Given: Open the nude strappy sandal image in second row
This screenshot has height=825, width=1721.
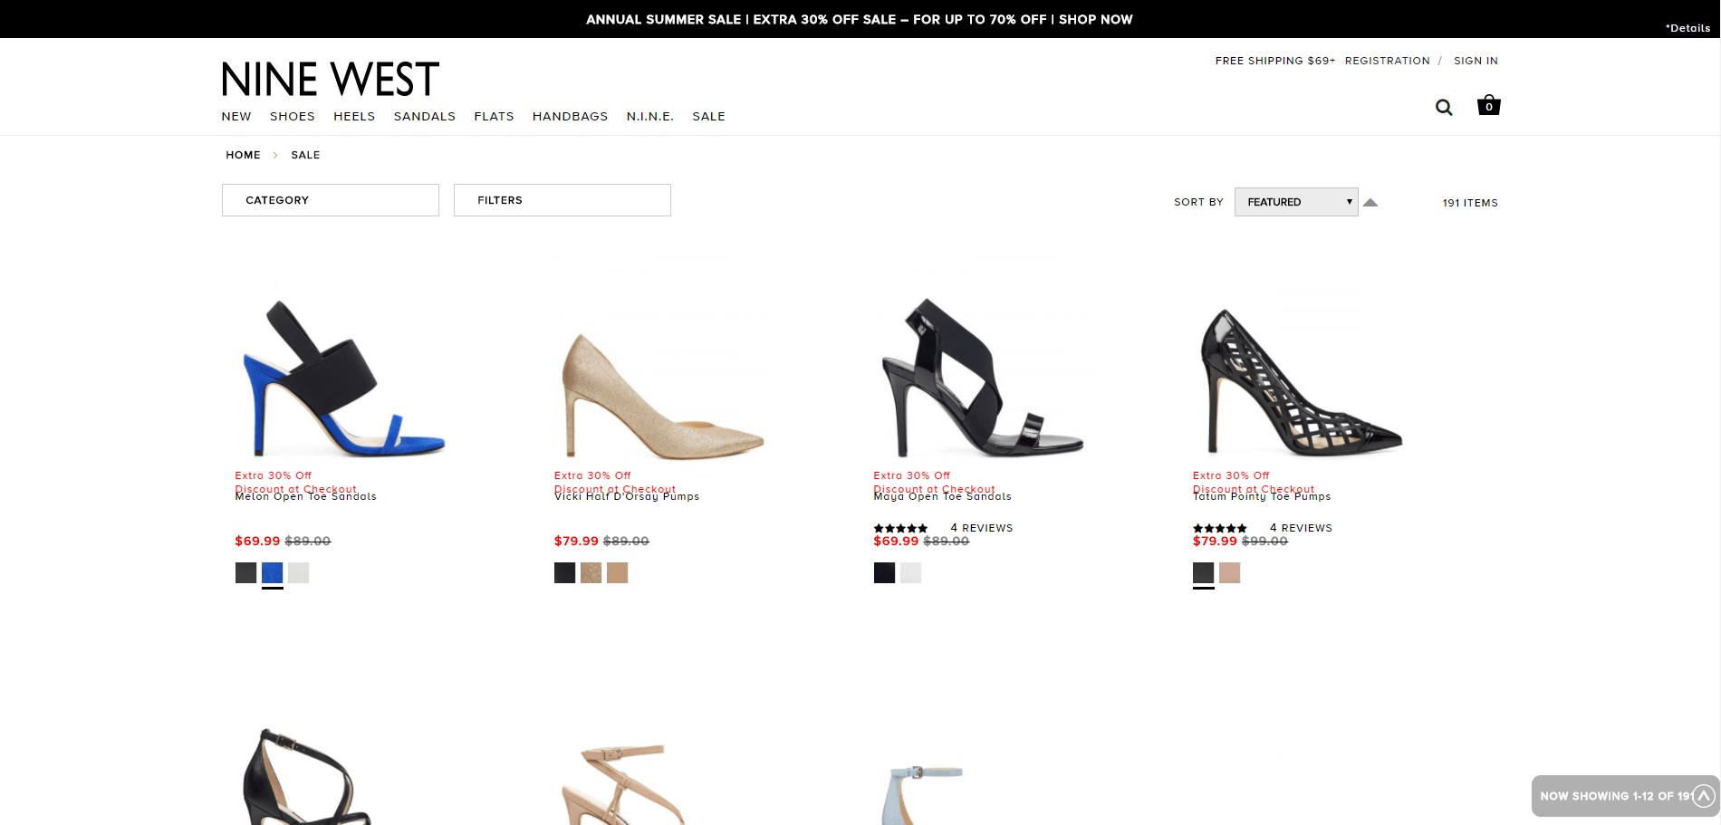Looking at the screenshot, I should pyautogui.click(x=625, y=784).
